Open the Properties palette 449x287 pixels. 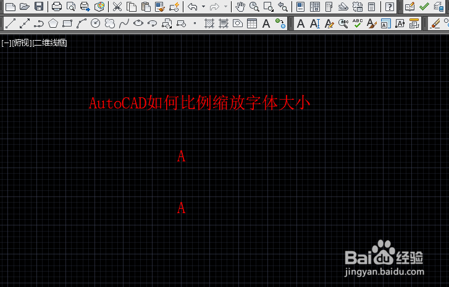point(300,6)
